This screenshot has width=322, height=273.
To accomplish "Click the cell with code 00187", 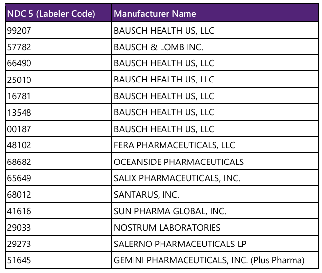I will point(19,129).
